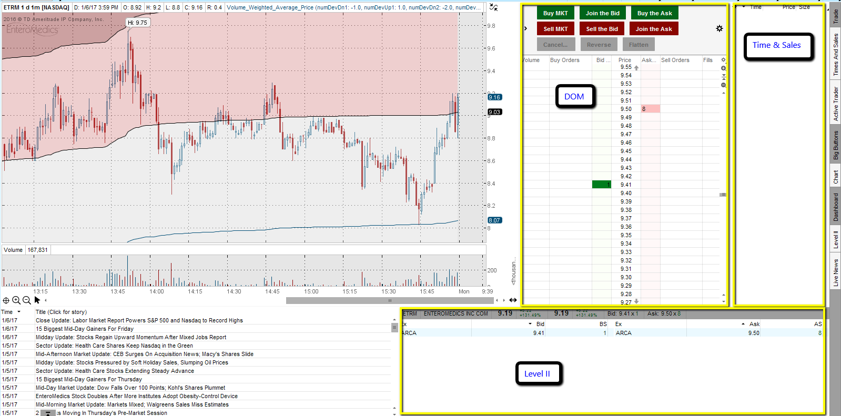Click the Reverse button

point(599,45)
